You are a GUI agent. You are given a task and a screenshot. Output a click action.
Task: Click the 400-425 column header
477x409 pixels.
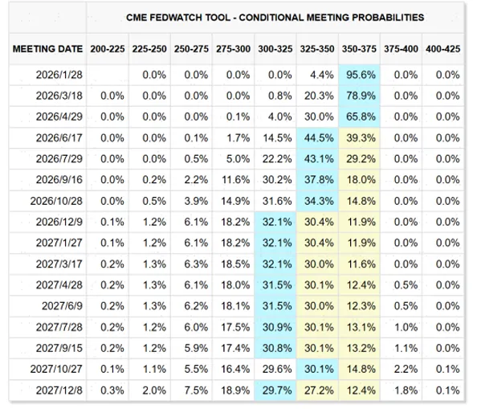click(x=443, y=49)
